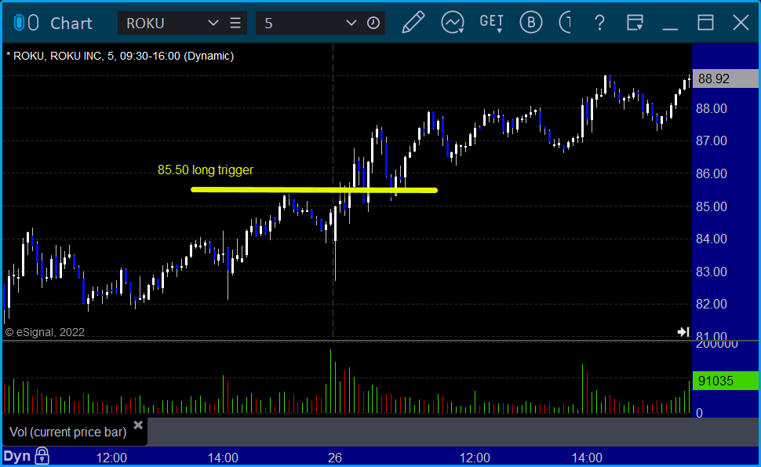Open the studies chart-line icon
This screenshot has height=467, width=761.
(x=453, y=22)
